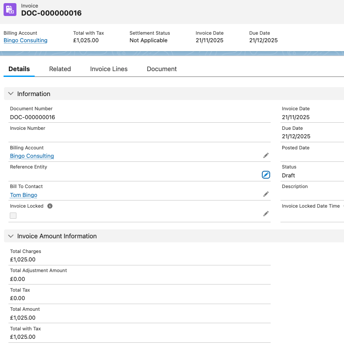Collapse the Invoice Amount Information section
The image size is (344, 345).
11,236
